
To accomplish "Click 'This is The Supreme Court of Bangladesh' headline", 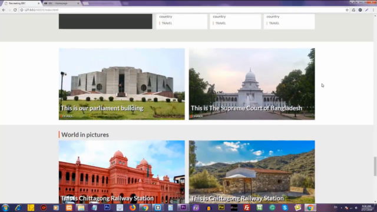I will click(x=246, y=108).
